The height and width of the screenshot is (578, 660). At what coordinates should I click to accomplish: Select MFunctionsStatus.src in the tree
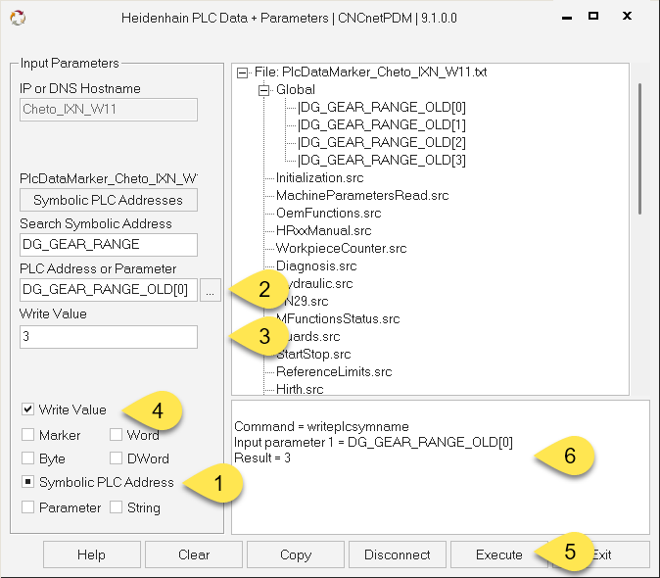pyautogui.click(x=338, y=318)
